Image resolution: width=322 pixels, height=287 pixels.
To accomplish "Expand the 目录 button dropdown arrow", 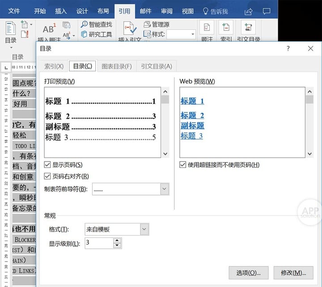I will coord(11,48).
